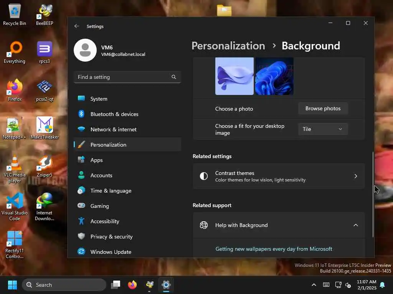Type in the Find a setting field
Screen dimensions: 393x294
pyautogui.click(x=127, y=77)
